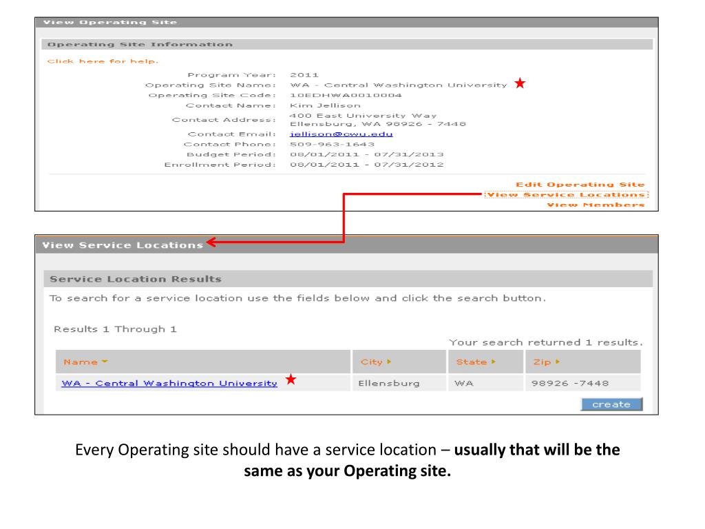
Task: Click 'Your search returned 1 results' text
Action: click(546, 343)
